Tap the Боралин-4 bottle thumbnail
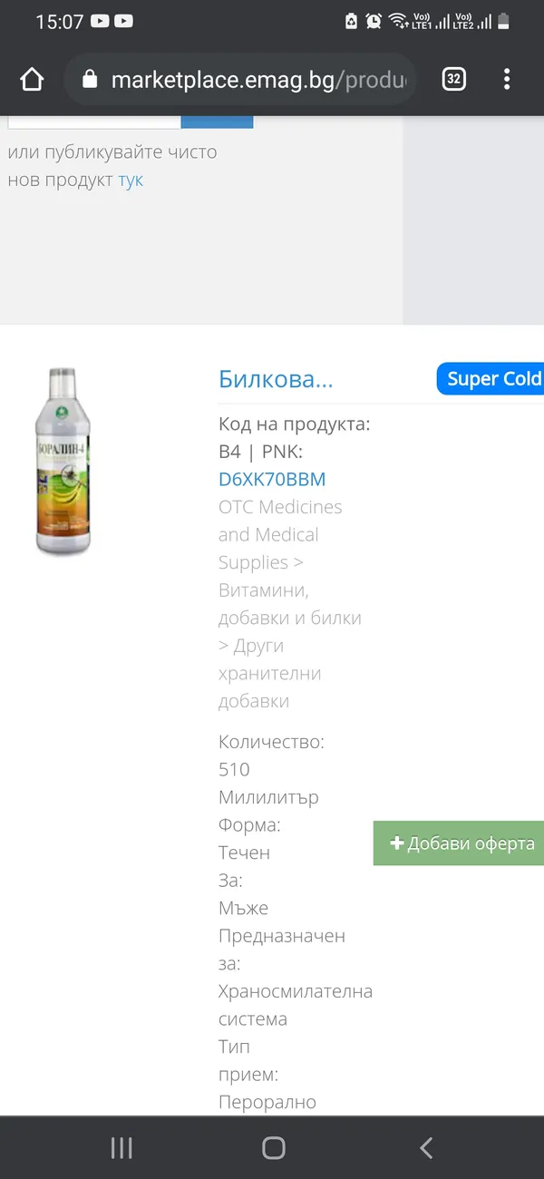The image size is (544, 1179). point(63,461)
